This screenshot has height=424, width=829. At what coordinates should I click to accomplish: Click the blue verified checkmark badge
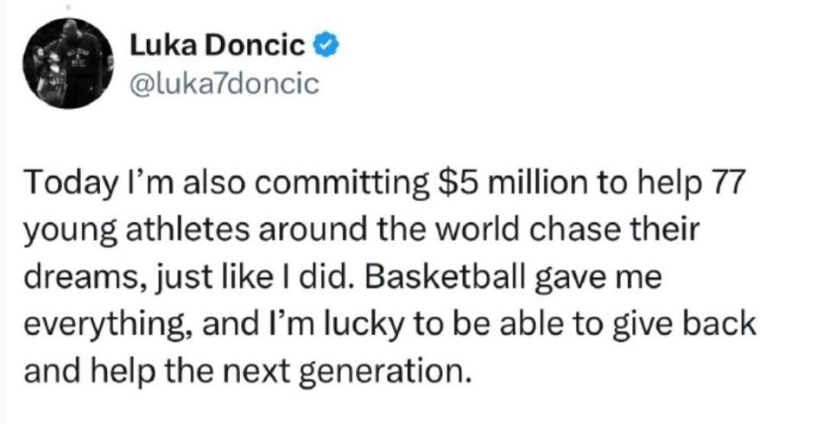click(326, 47)
